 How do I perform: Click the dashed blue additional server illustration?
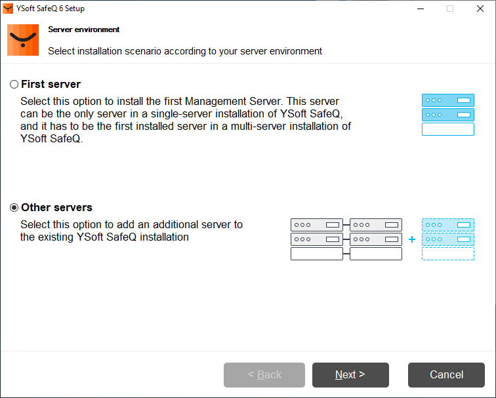point(447,239)
